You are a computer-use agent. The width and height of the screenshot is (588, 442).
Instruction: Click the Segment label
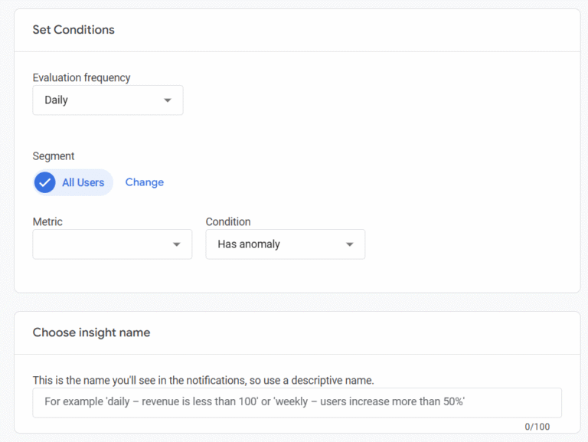coord(54,156)
